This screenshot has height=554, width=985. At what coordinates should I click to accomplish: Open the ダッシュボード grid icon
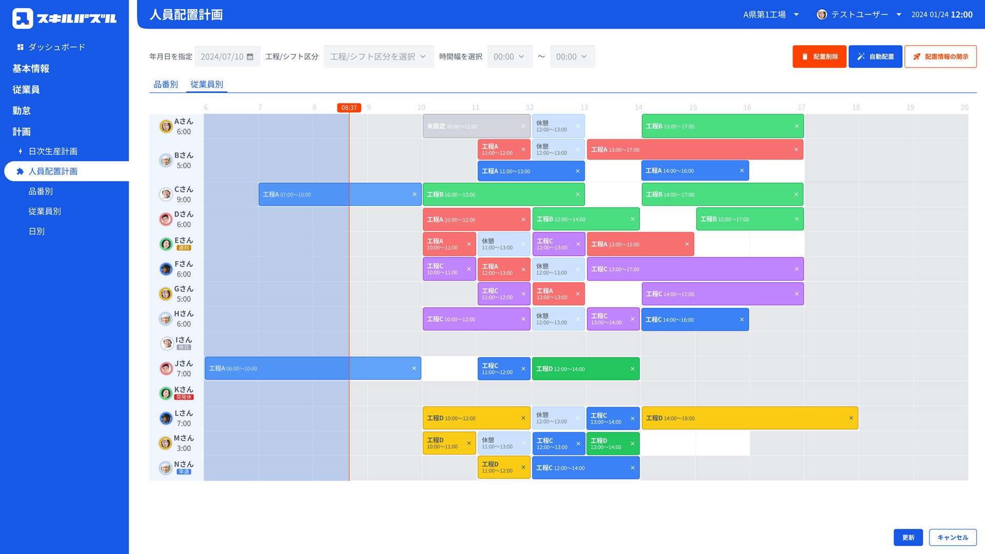[x=21, y=47]
